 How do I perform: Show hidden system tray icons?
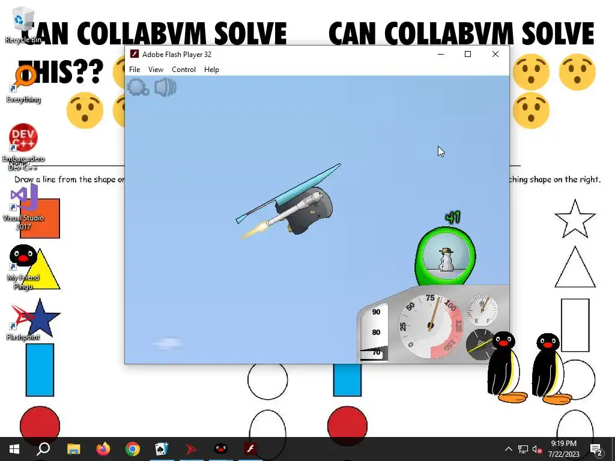pyautogui.click(x=508, y=449)
